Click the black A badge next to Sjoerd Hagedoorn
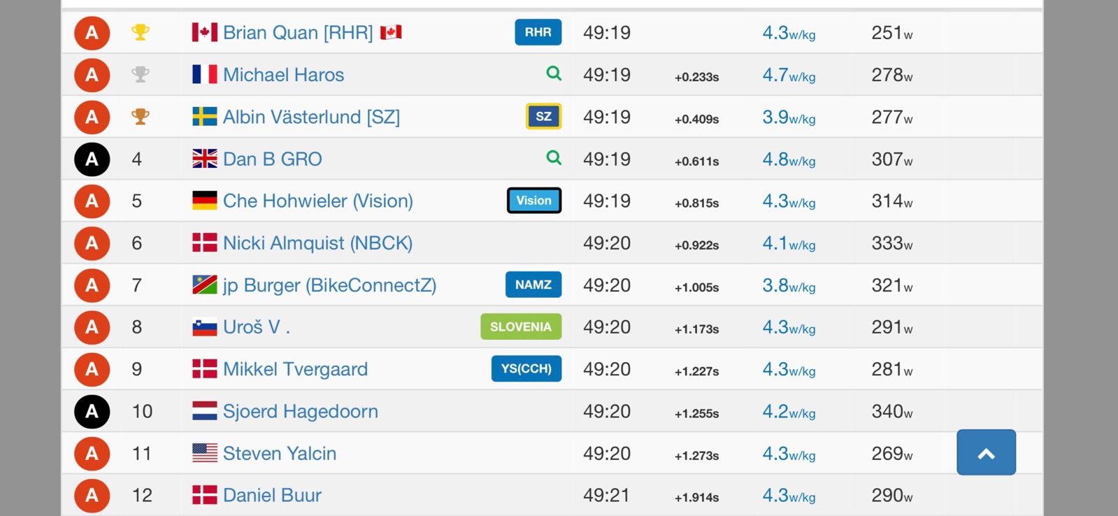This screenshot has height=516, width=1118. (x=92, y=412)
